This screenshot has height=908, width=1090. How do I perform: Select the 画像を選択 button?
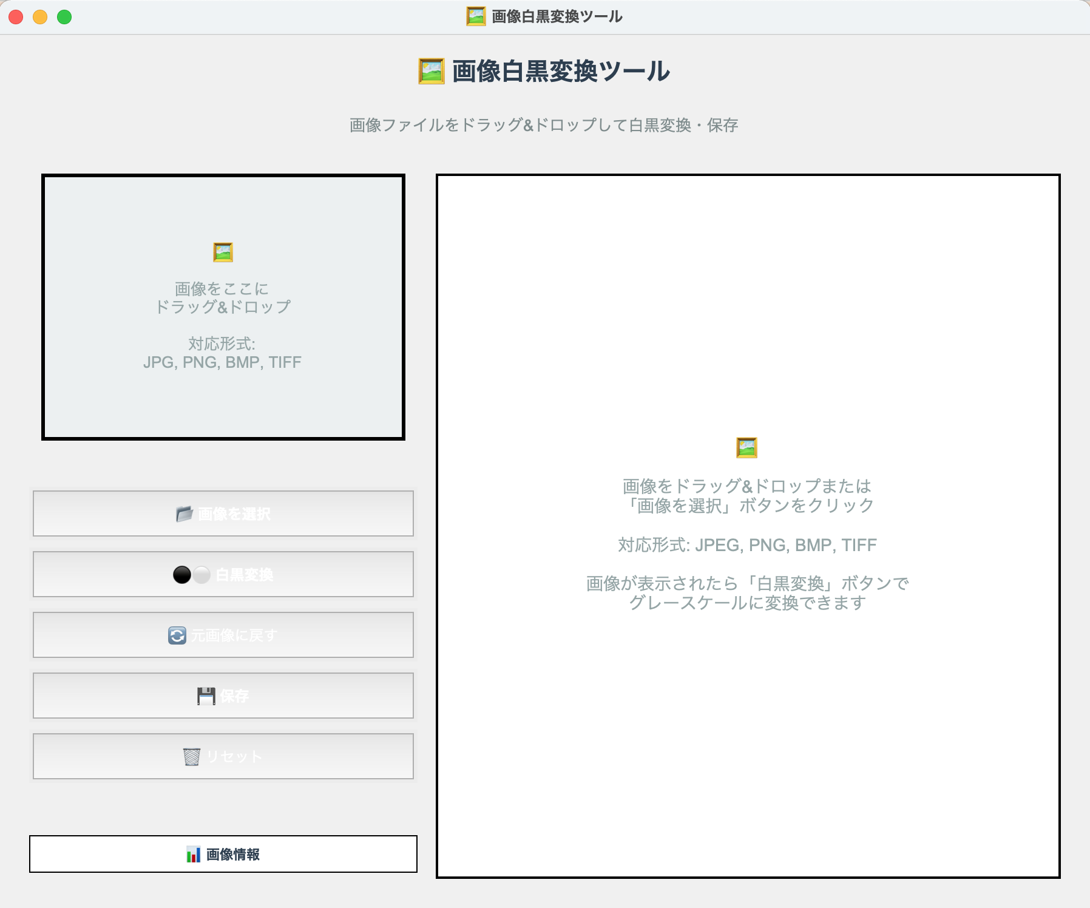pos(223,513)
